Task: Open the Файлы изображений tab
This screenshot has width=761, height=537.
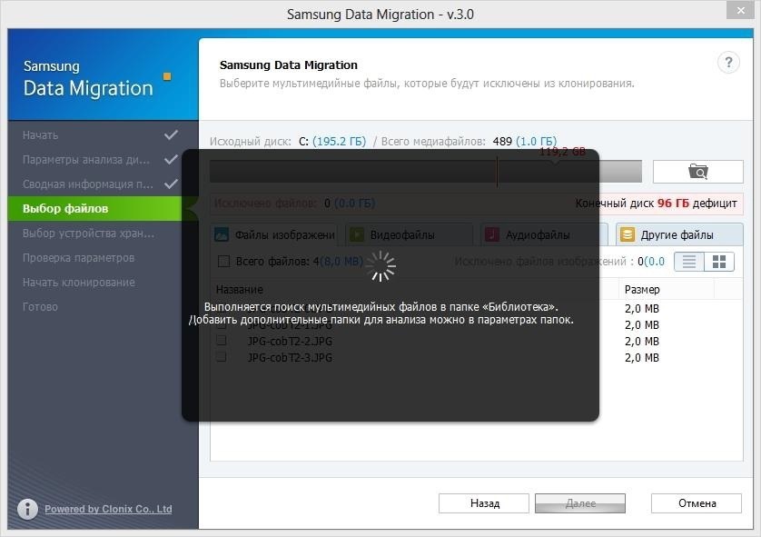Action: (274, 235)
